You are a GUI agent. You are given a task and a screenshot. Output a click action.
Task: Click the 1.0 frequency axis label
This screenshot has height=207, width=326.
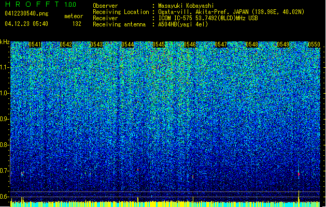[5, 93]
